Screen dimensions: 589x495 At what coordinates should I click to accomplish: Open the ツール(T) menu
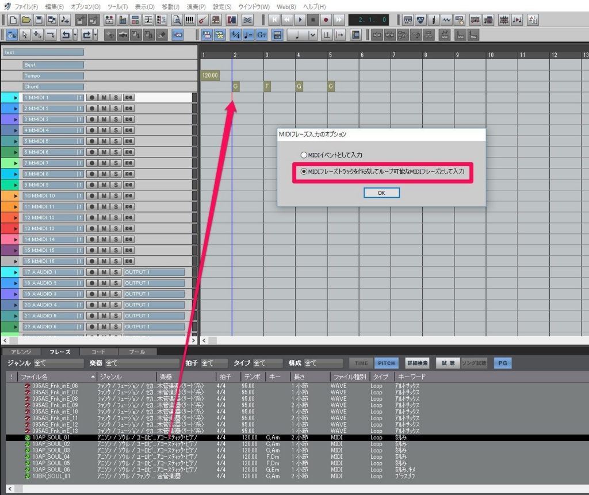click(x=117, y=7)
